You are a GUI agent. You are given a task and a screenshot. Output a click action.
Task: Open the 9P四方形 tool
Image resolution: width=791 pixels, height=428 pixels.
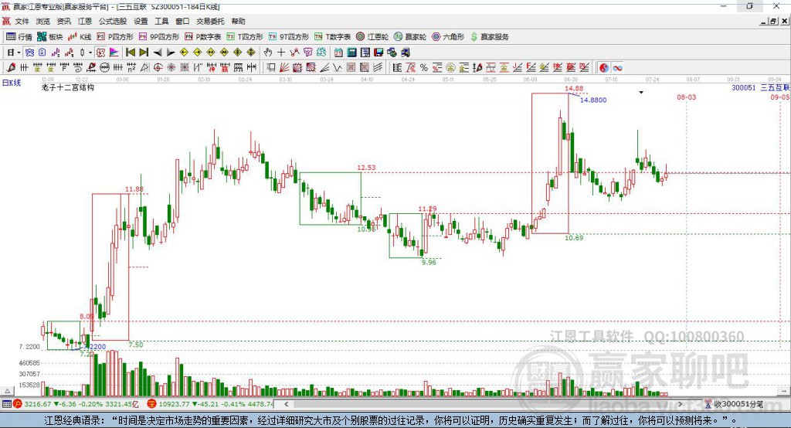tap(159, 37)
